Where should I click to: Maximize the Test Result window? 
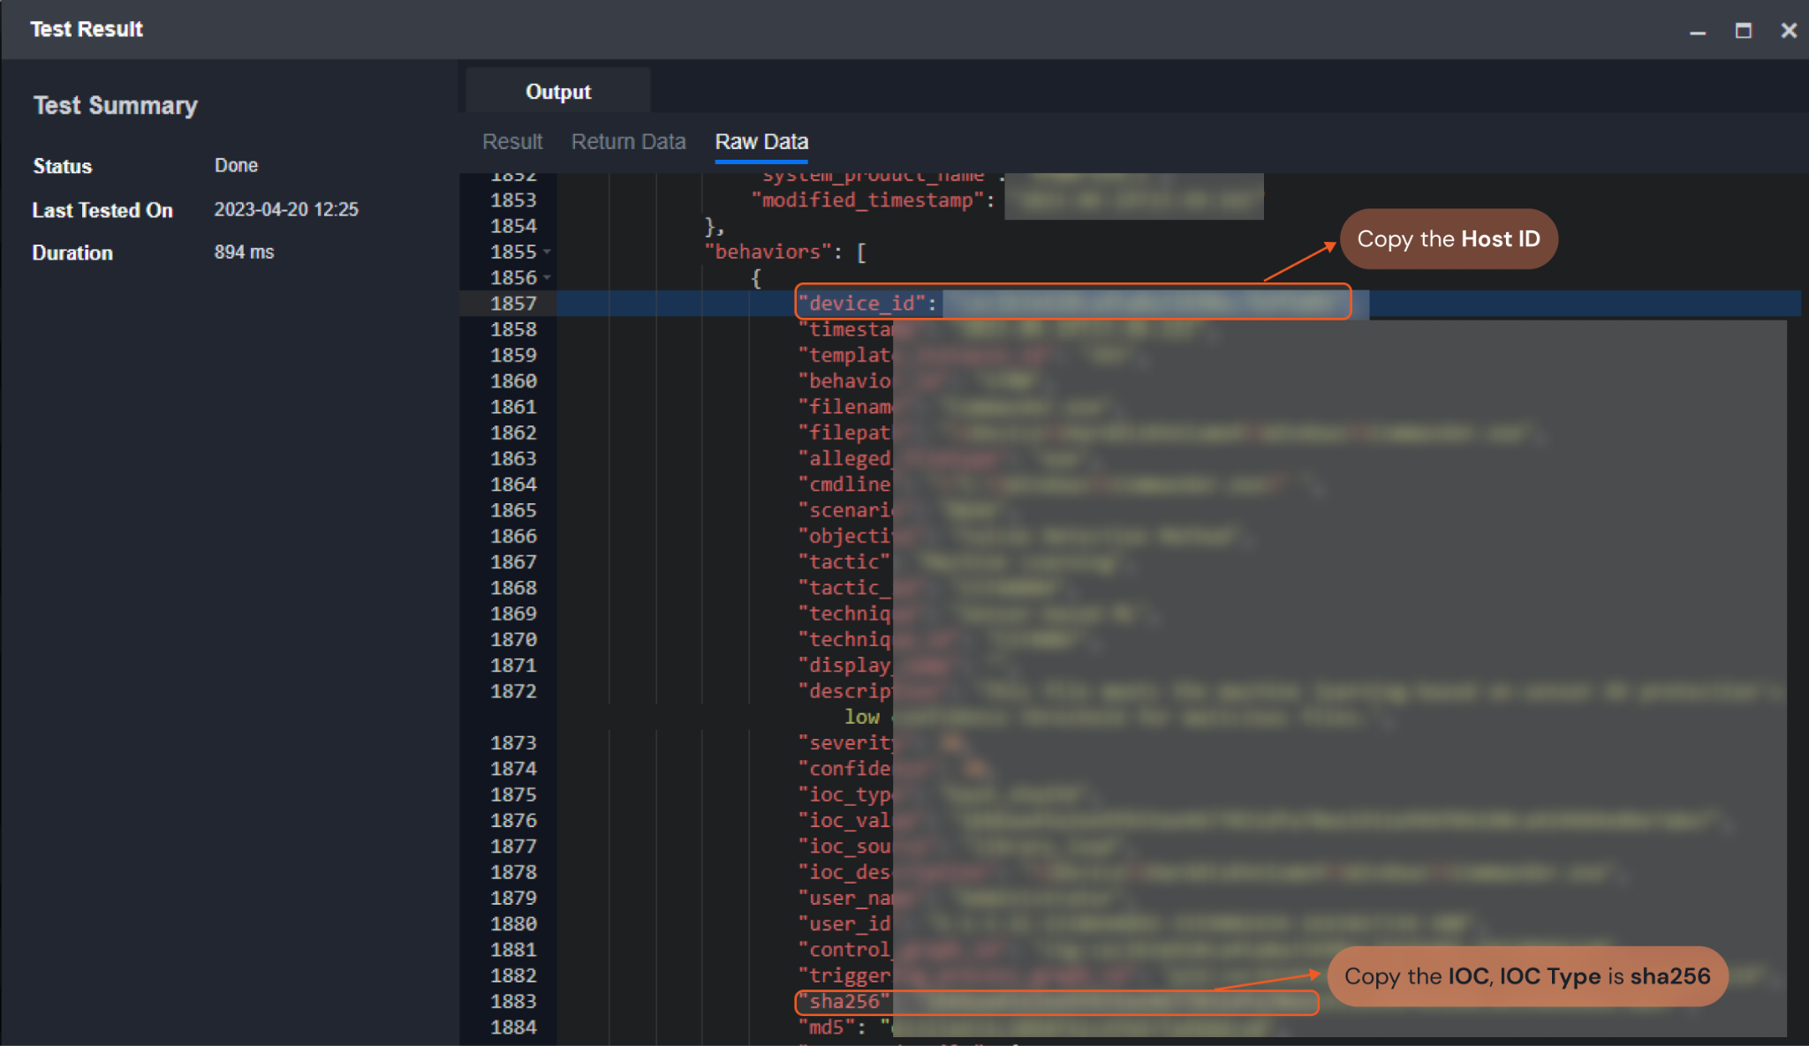tap(1743, 31)
